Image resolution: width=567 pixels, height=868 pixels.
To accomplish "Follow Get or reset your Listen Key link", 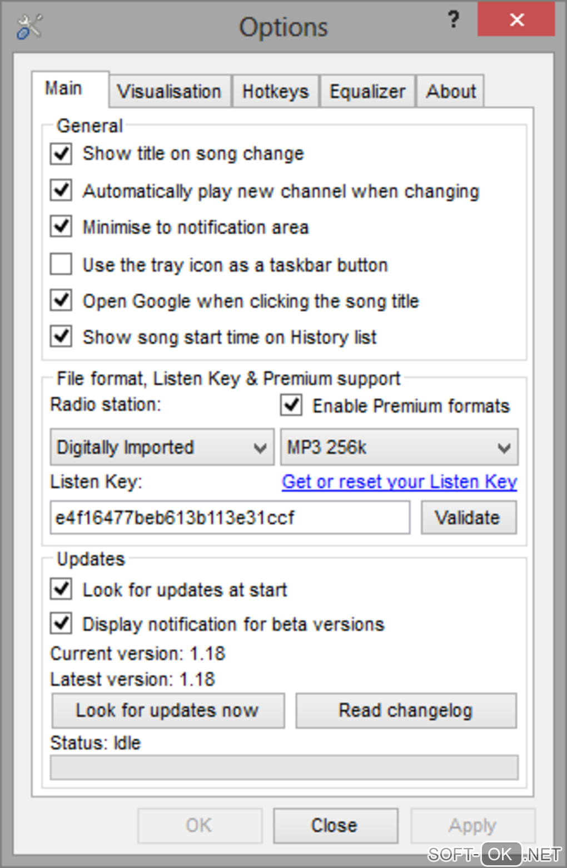I will pyautogui.click(x=399, y=482).
